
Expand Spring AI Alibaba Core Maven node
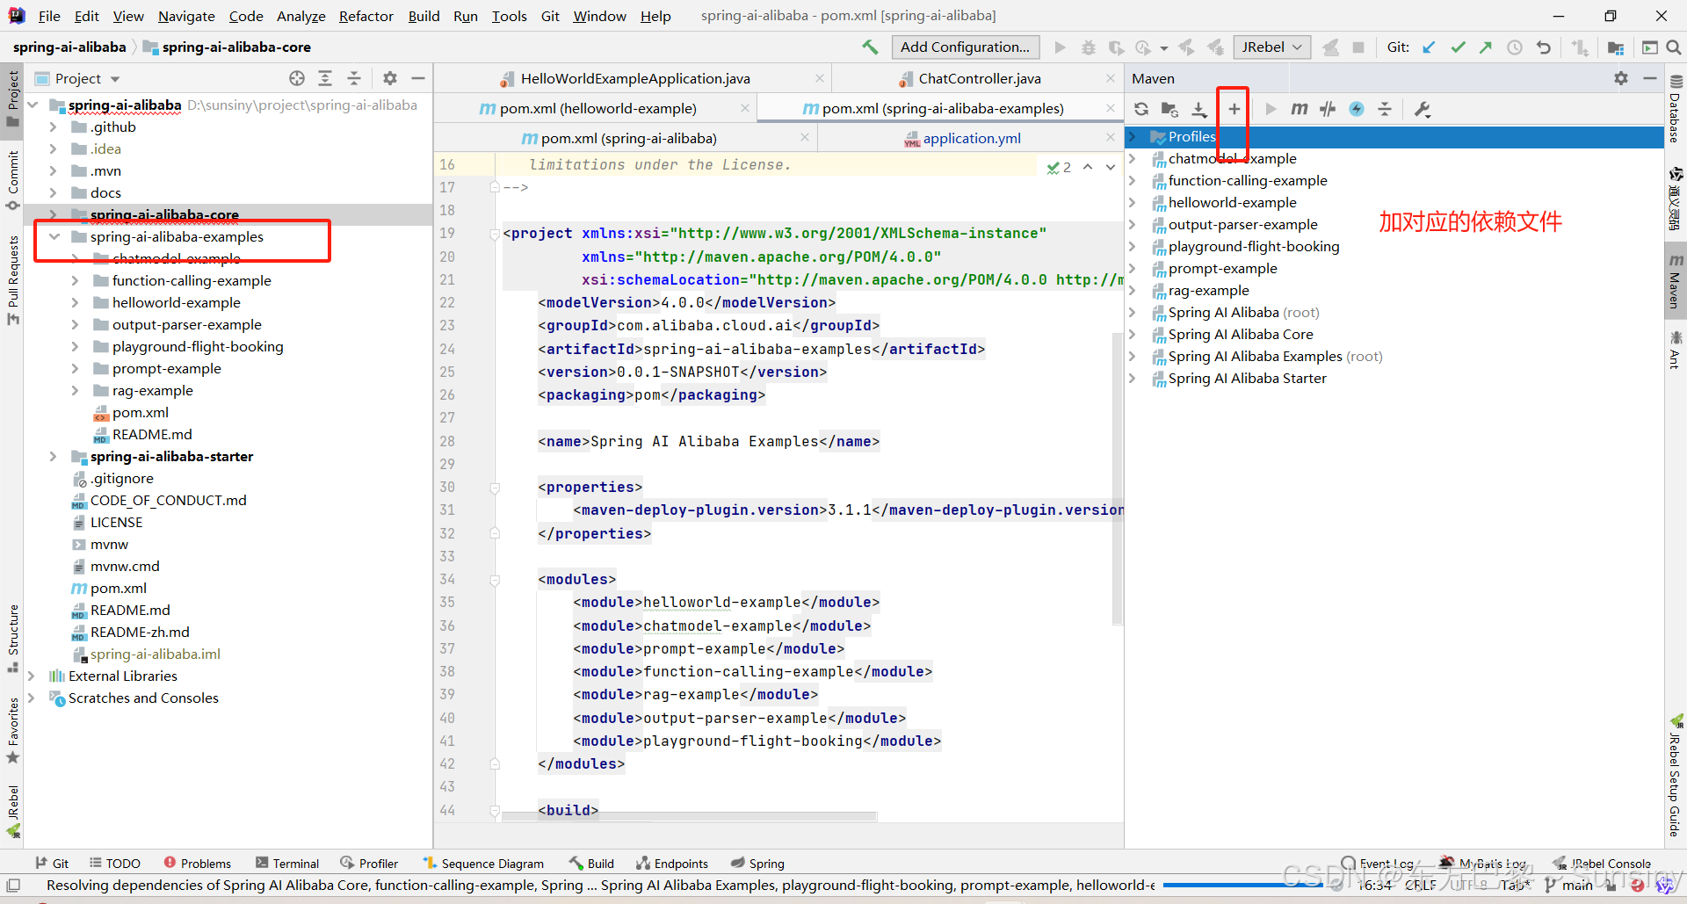point(1133,334)
